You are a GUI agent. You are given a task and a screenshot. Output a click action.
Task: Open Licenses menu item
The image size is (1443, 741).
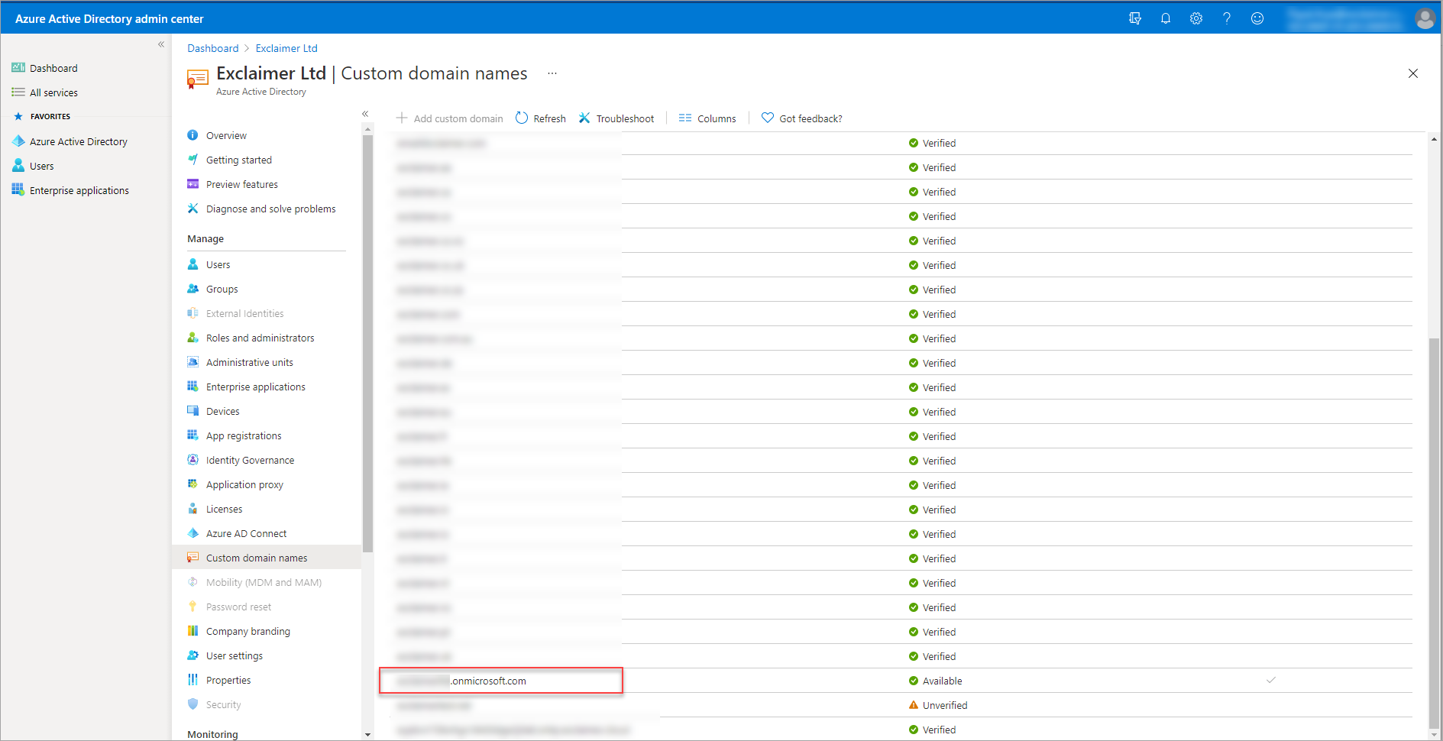[224, 509]
